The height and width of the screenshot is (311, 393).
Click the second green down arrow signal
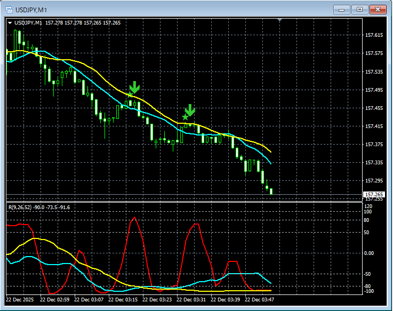(x=190, y=110)
